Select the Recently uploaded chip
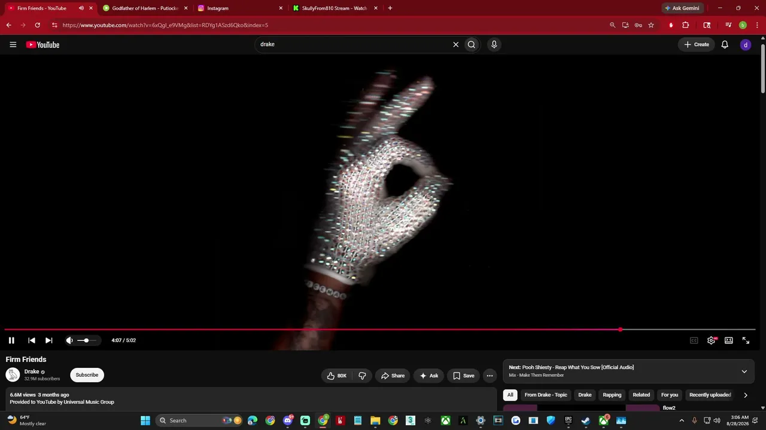 (x=710, y=395)
